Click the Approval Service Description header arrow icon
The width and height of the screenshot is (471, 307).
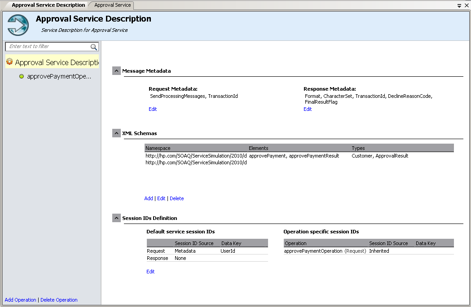[18, 25]
